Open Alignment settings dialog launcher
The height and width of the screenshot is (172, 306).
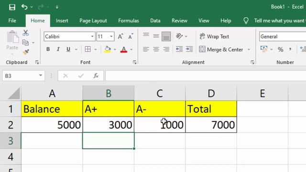[252, 62]
